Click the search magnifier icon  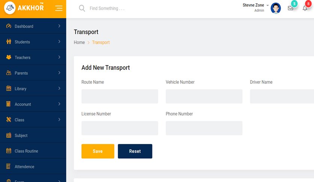coord(82,8)
